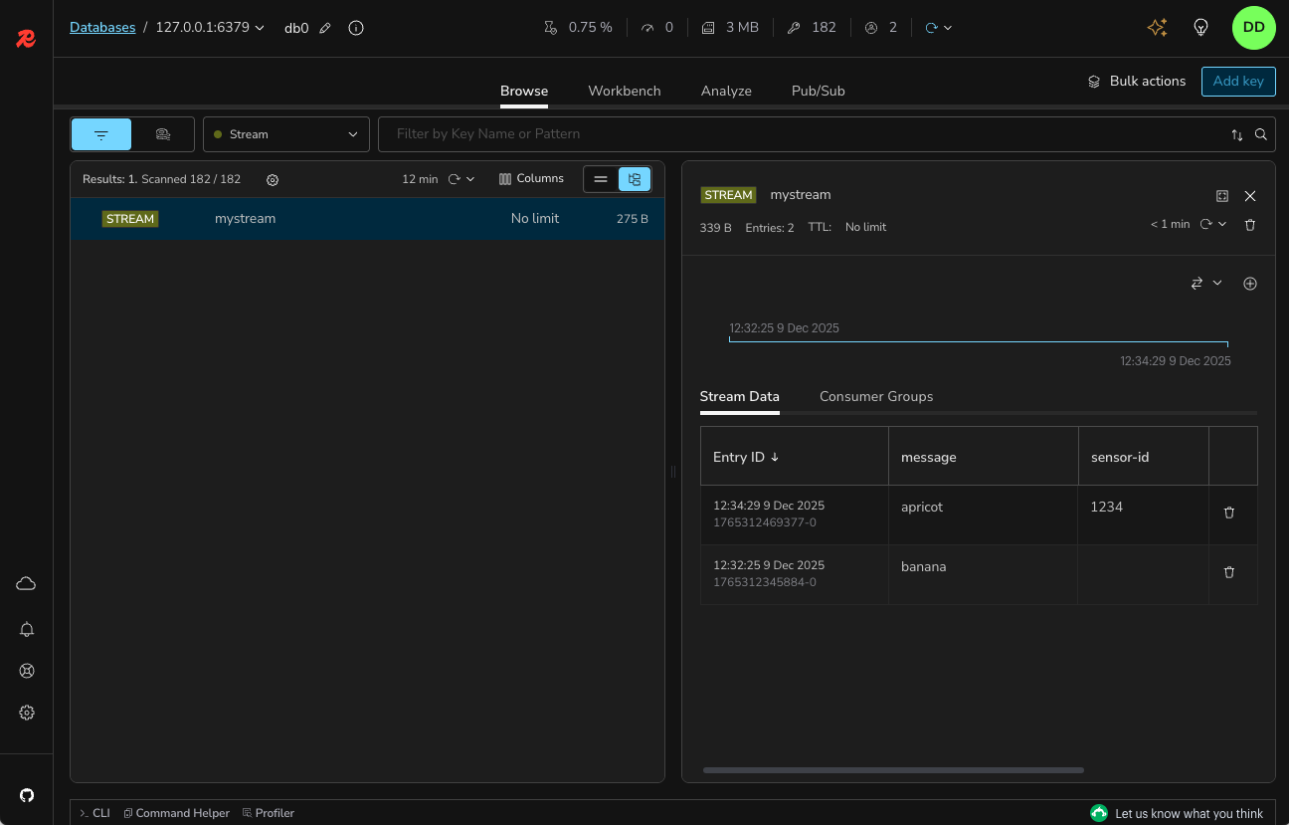Click the add new entry plus icon
The image size is (1289, 825).
(1250, 284)
